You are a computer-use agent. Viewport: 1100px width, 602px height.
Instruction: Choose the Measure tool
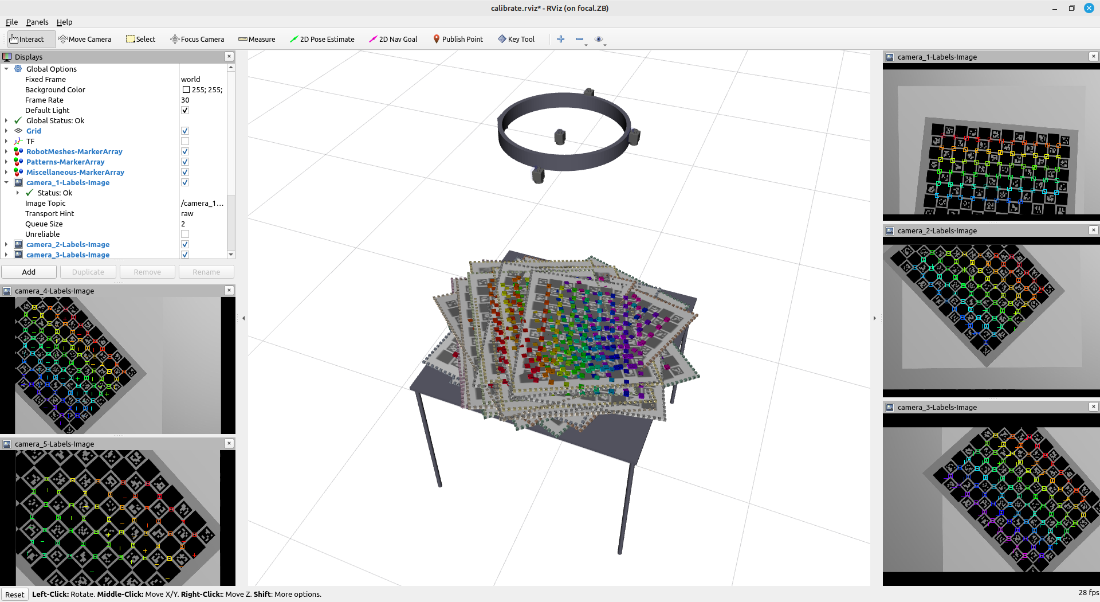click(257, 39)
